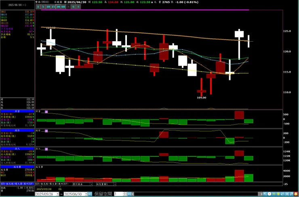This screenshot has height=197, width=299.
Task: Click the red alert bell icon
Action: coord(296,194)
